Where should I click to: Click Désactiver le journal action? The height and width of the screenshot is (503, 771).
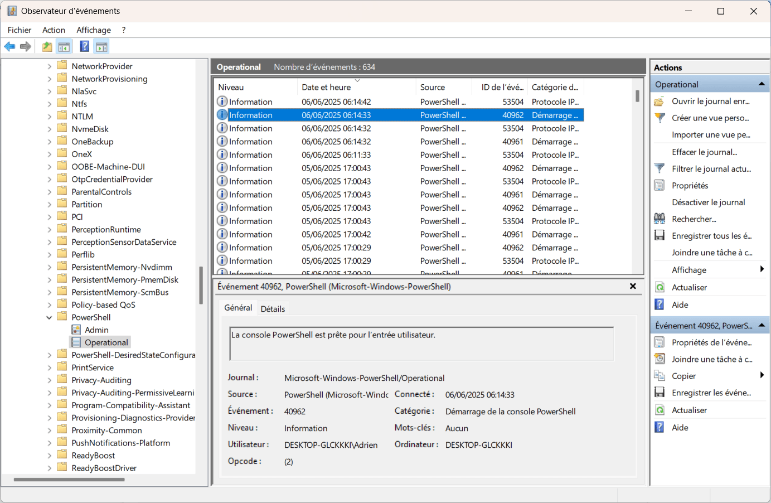(709, 202)
